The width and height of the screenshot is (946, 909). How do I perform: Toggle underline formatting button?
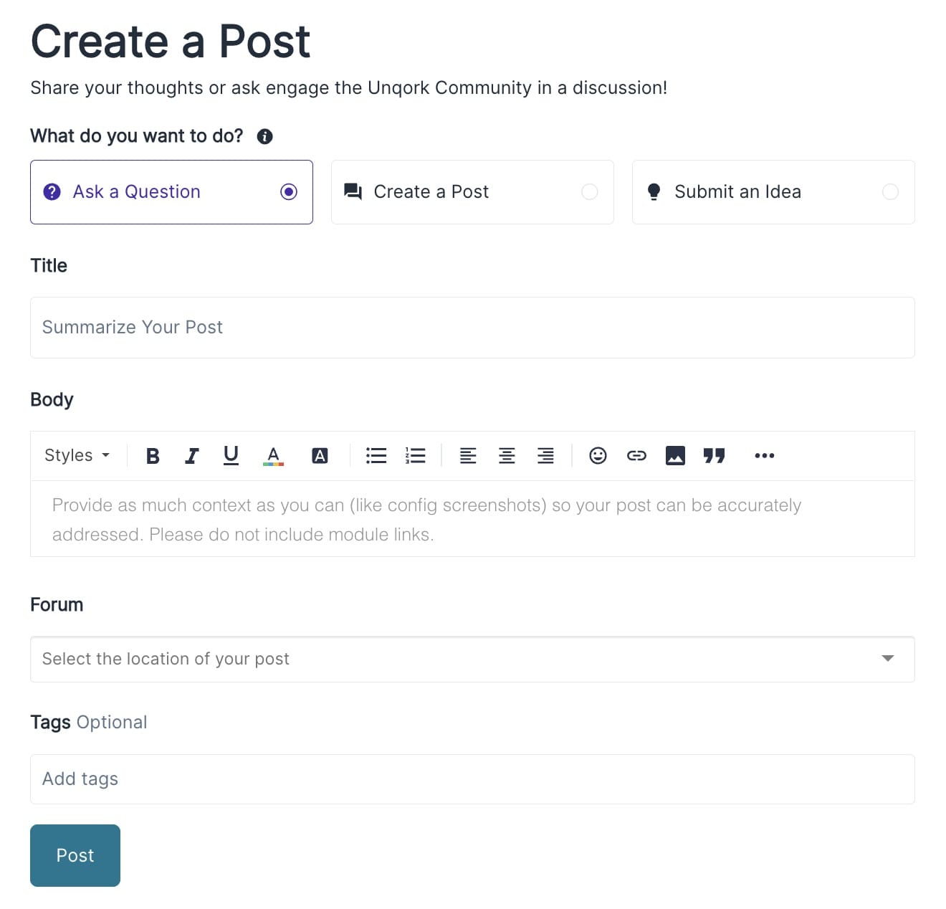[231, 456]
